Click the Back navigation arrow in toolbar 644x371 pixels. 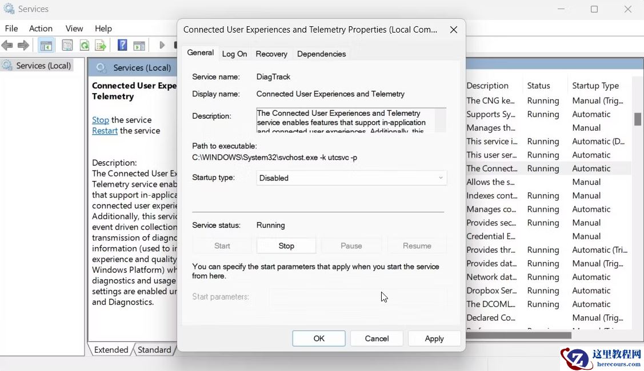click(7, 45)
